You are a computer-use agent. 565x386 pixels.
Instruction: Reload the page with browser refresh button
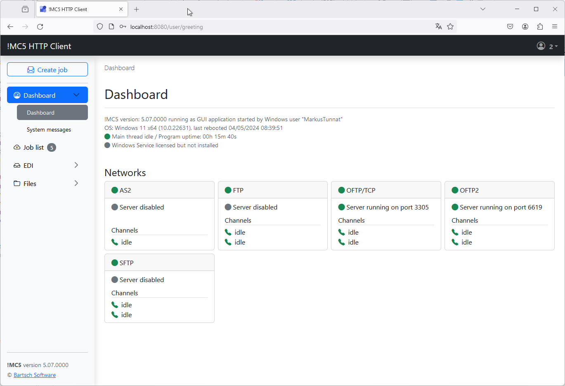(40, 26)
